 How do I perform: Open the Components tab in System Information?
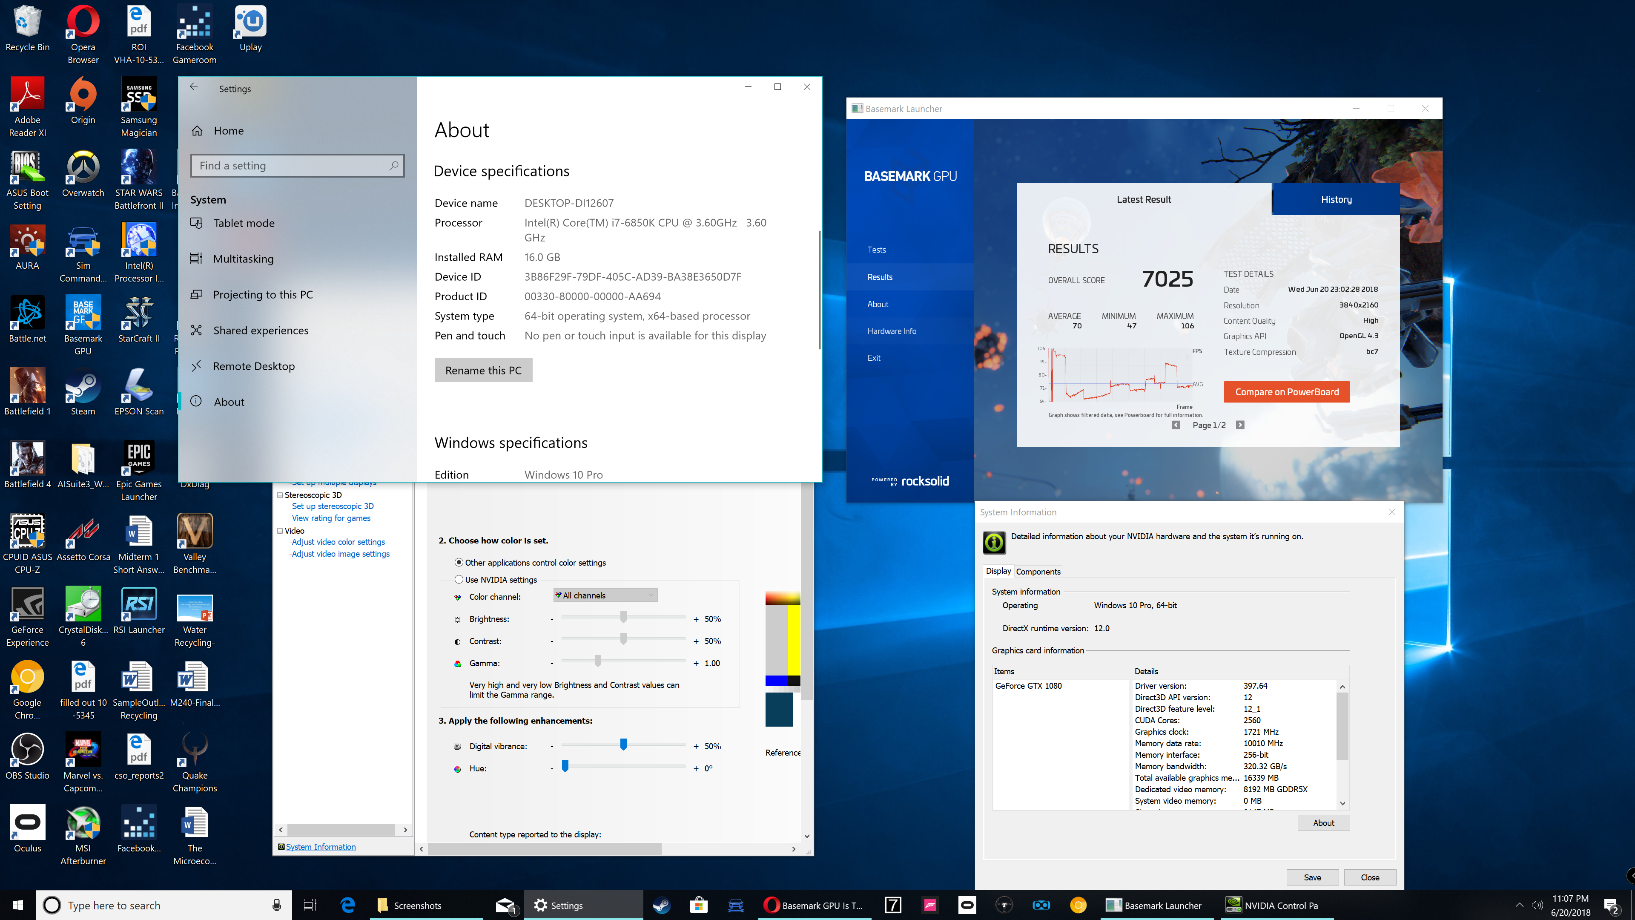click(1038, 572)
